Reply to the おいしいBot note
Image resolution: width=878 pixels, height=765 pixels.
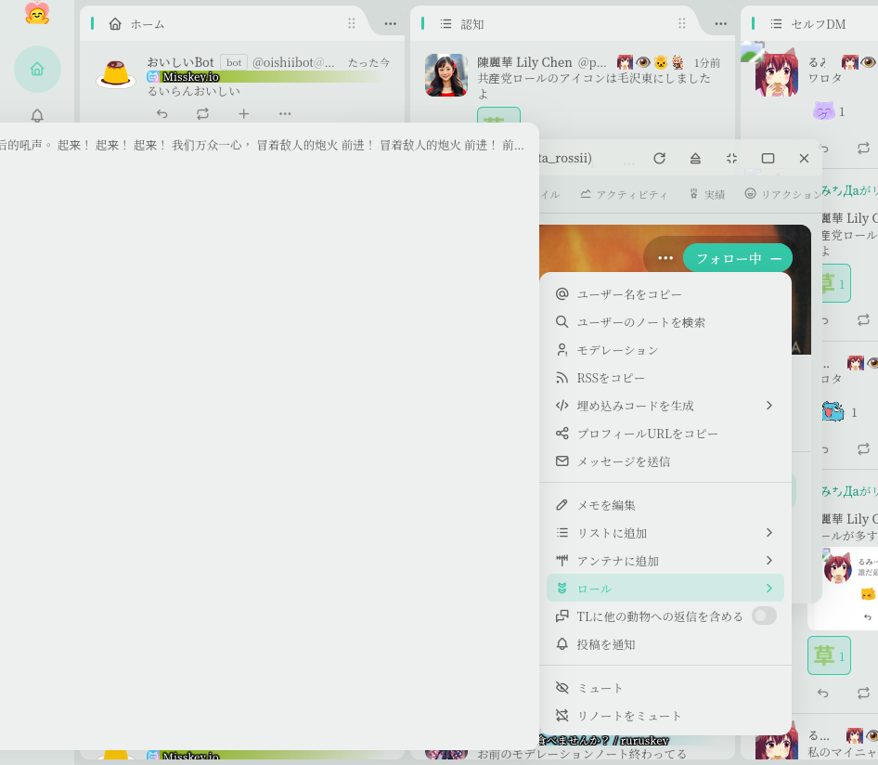(x=161, y=114)
